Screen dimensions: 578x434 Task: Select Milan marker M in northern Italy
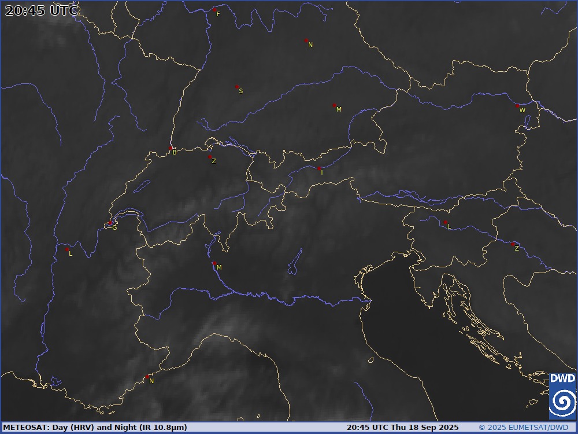(214, 263)
